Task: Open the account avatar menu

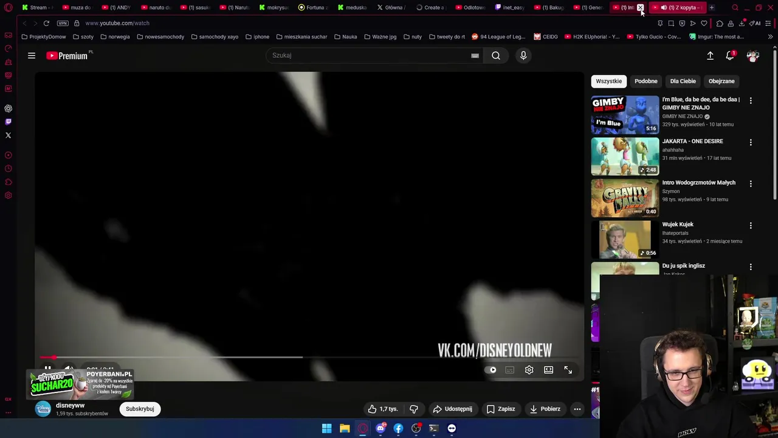Action: pyautogui.click(x=752, y=55)
